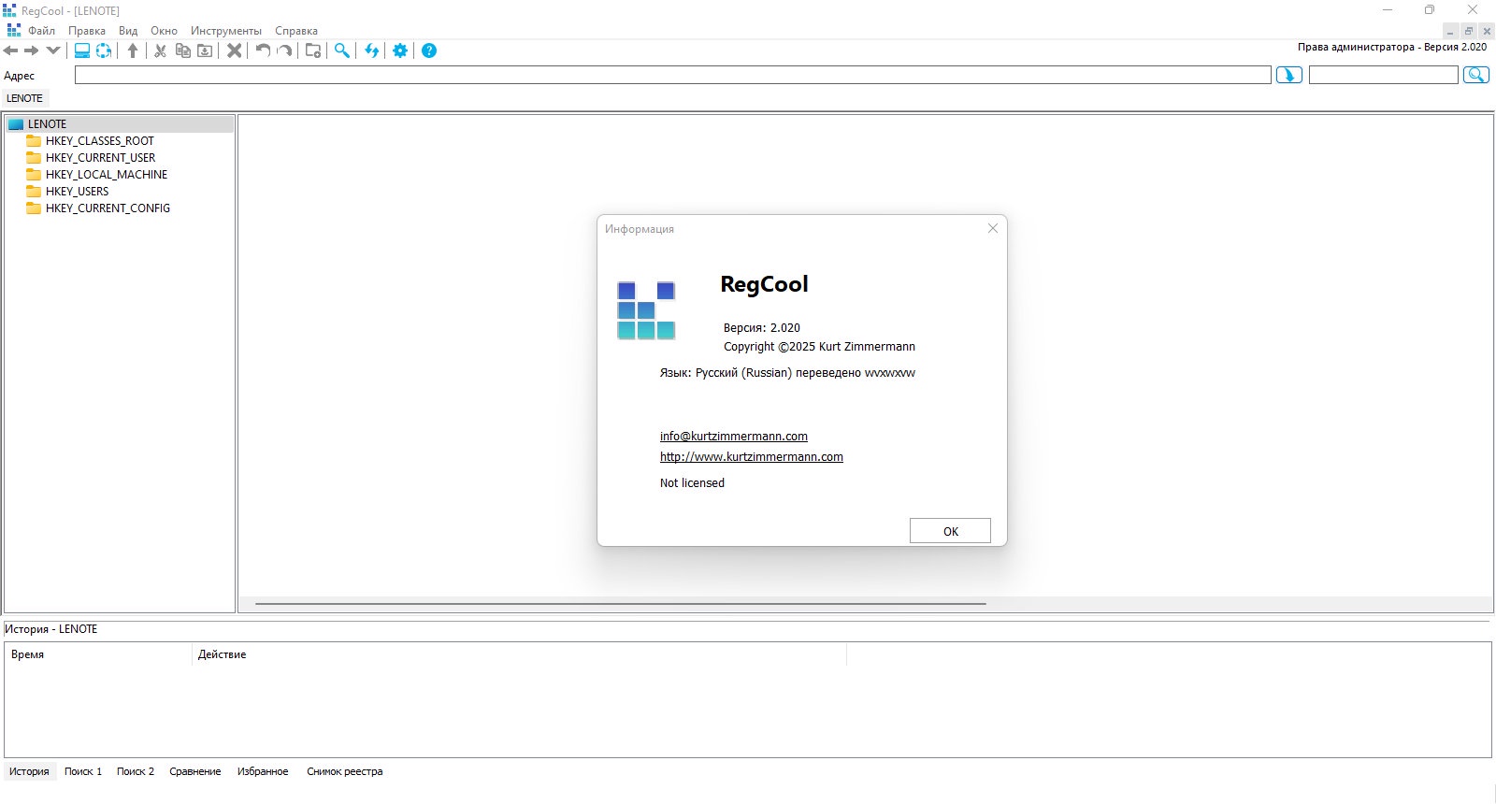Select HKEY_LOCAL_MACHINE in the tree

click(x=107, y=175)
